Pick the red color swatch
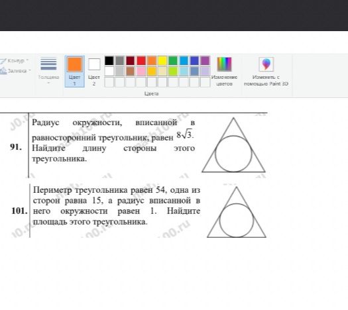Viewport: 348px width, 310px height. click(x=141, y=61)
